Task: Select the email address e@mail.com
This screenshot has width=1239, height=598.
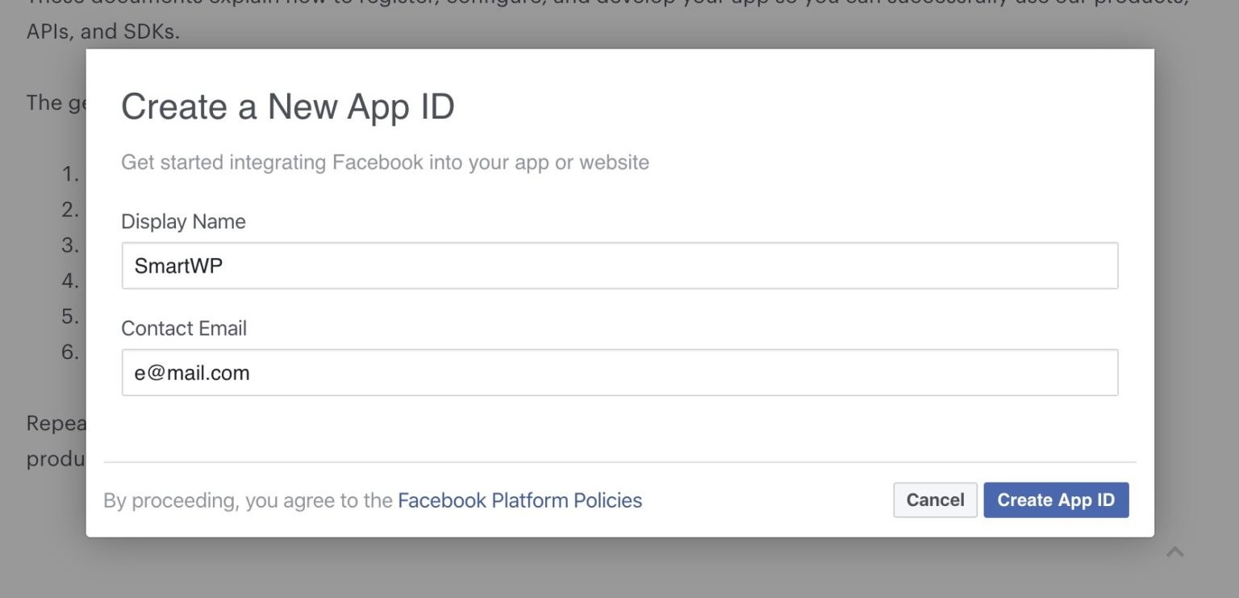Action: click(x=190, y=372)
